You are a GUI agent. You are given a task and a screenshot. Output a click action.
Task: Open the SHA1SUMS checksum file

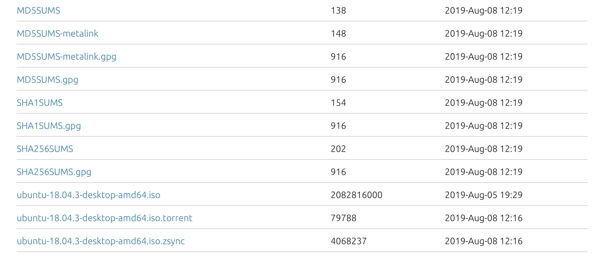pos(40,103)
